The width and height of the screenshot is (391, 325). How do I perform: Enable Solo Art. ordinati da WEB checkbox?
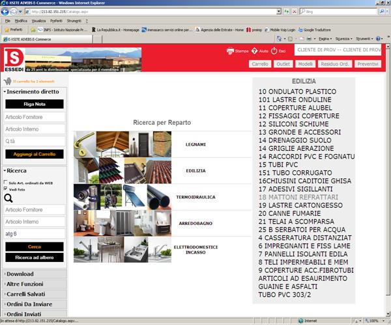[x=5, y=183]
